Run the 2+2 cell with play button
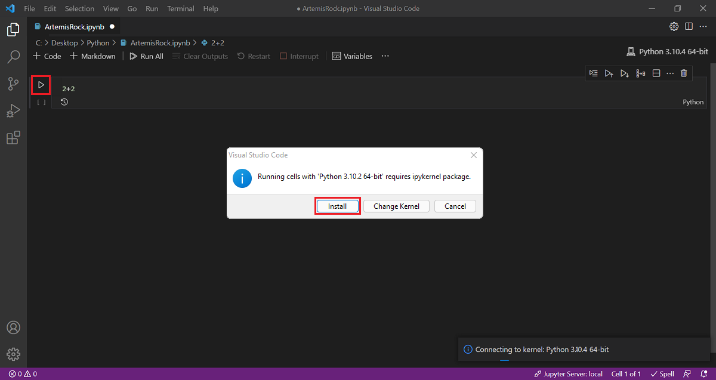The width and height of the screenshot is (716, 380). pos(41,85)
